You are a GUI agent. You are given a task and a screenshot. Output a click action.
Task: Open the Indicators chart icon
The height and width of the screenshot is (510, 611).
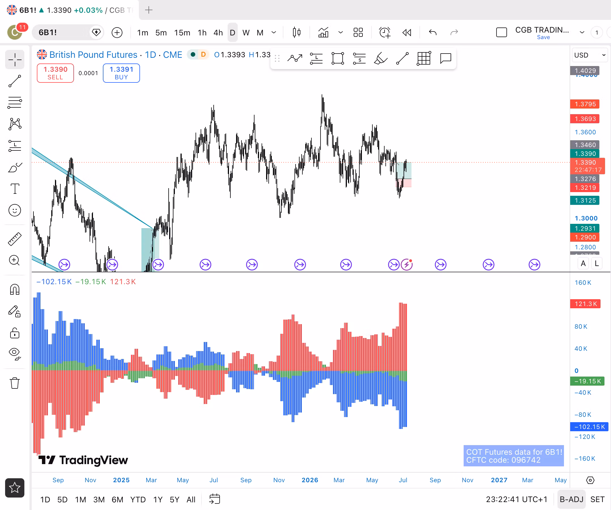click(323, 32)
